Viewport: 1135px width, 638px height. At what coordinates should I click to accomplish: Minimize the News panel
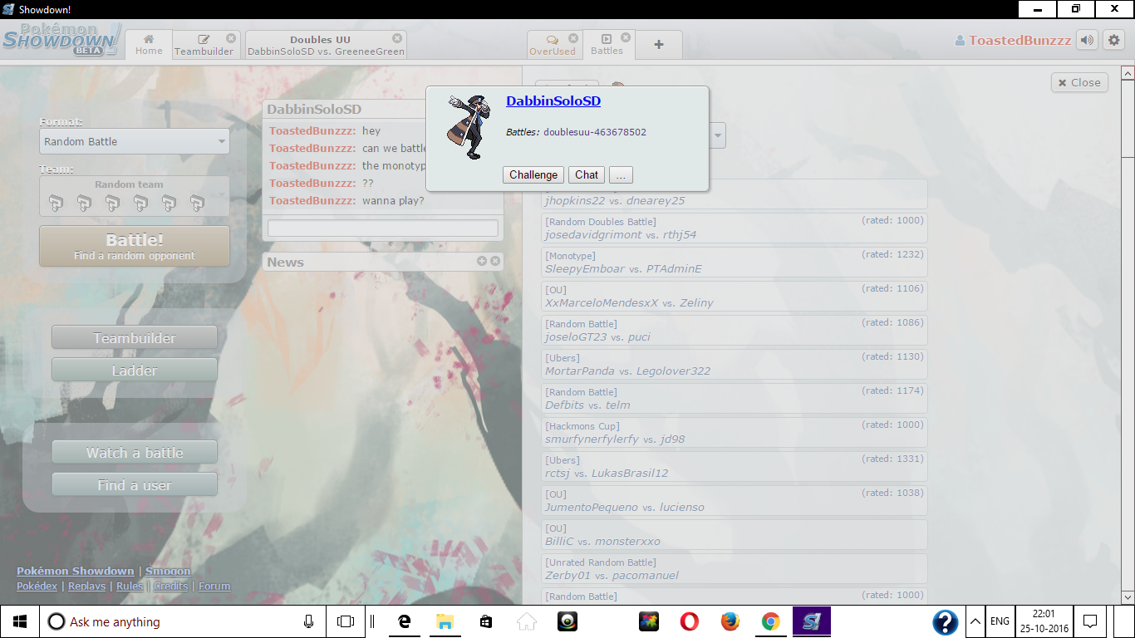[x=482, y=261]
